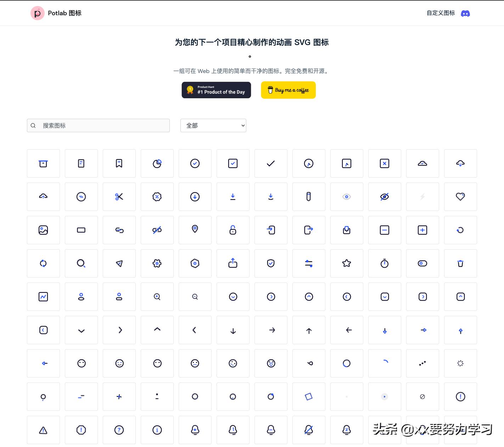Open the 全部 category filter dropdown
Viewport: 504px width, 447px height.
tap(213, 125)
